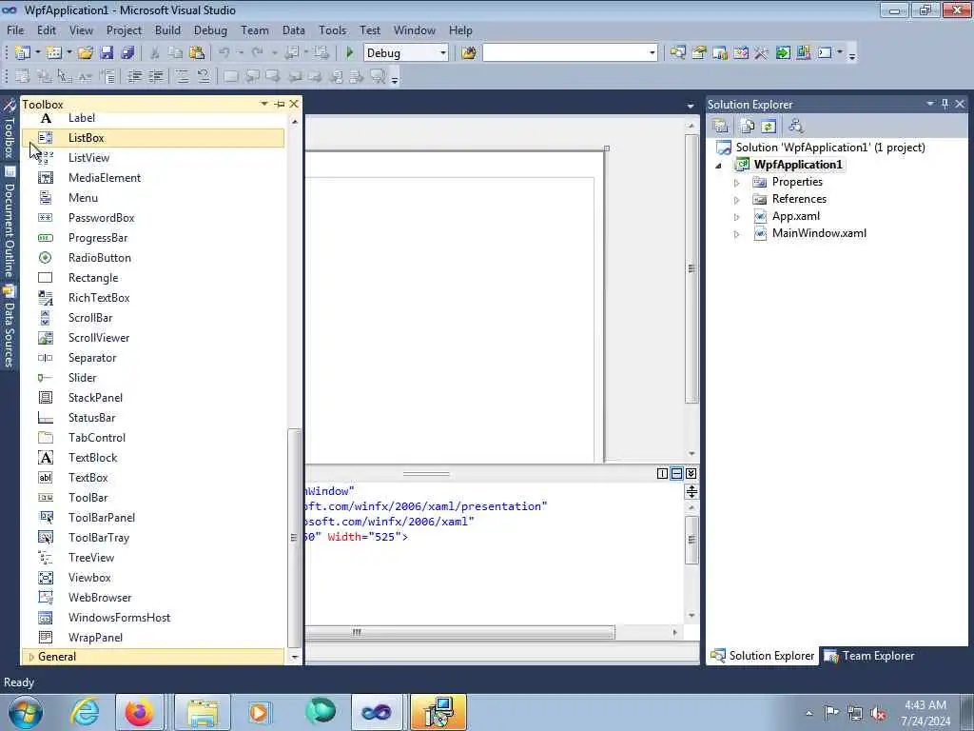The height and width of the screenshot is (731, 974).
Task: Switch designer to horizontal split view
Action: click(x=676, y=474)
